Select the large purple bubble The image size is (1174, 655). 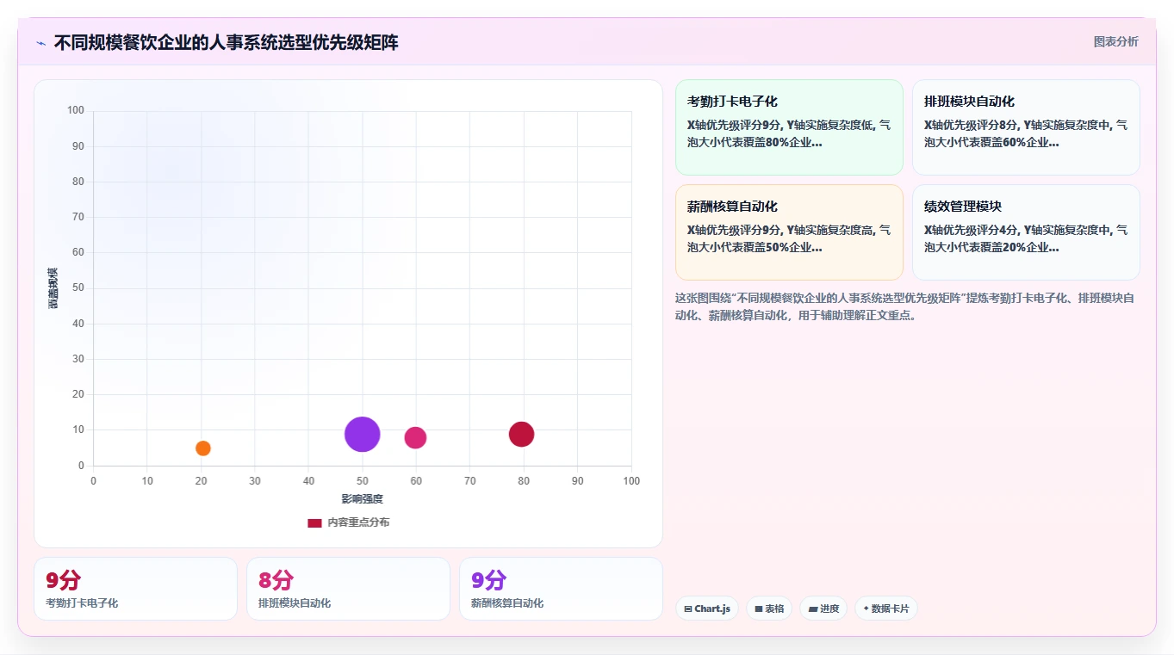pyautogui.click(x=363, y=434)
